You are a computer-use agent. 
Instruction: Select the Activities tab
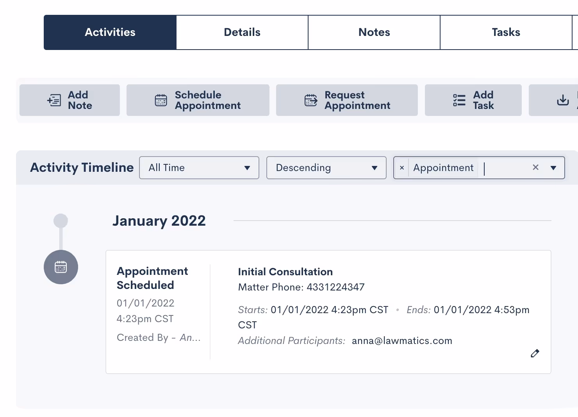click(x=110, y=32)
